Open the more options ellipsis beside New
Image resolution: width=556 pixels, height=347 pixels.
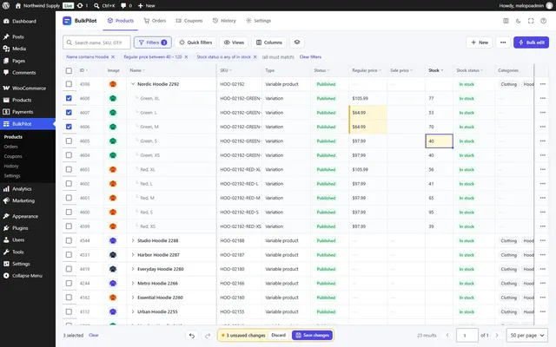point(503,43)
